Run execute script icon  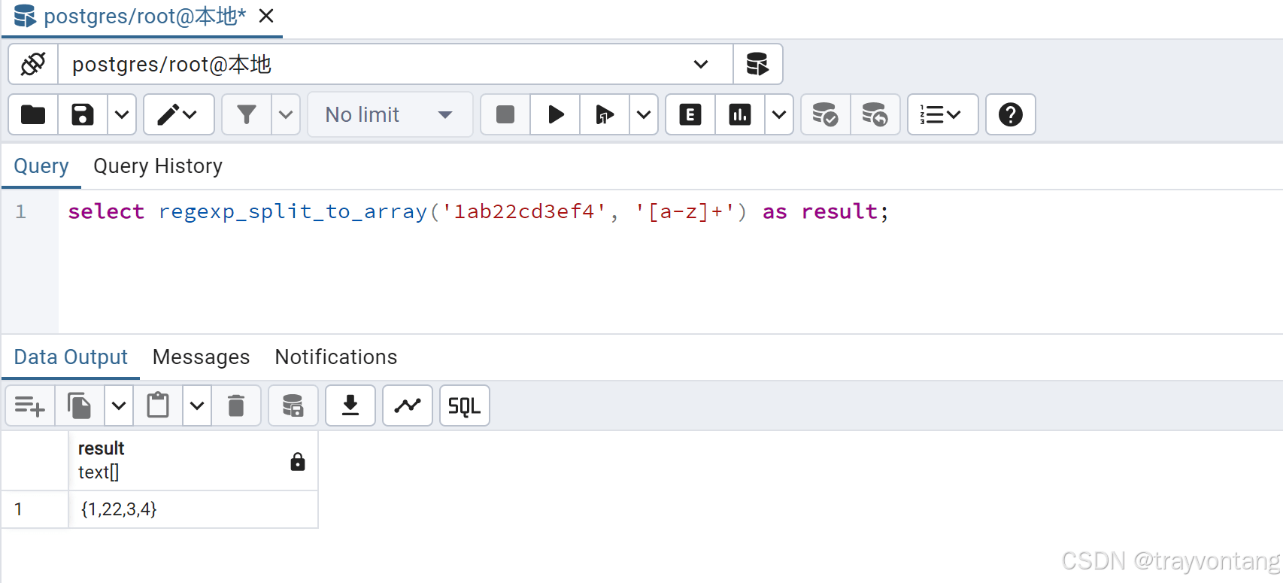(x=605, y=114)
